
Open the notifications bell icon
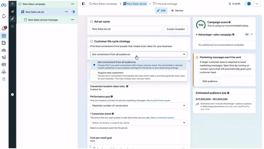tap(4, 16)
